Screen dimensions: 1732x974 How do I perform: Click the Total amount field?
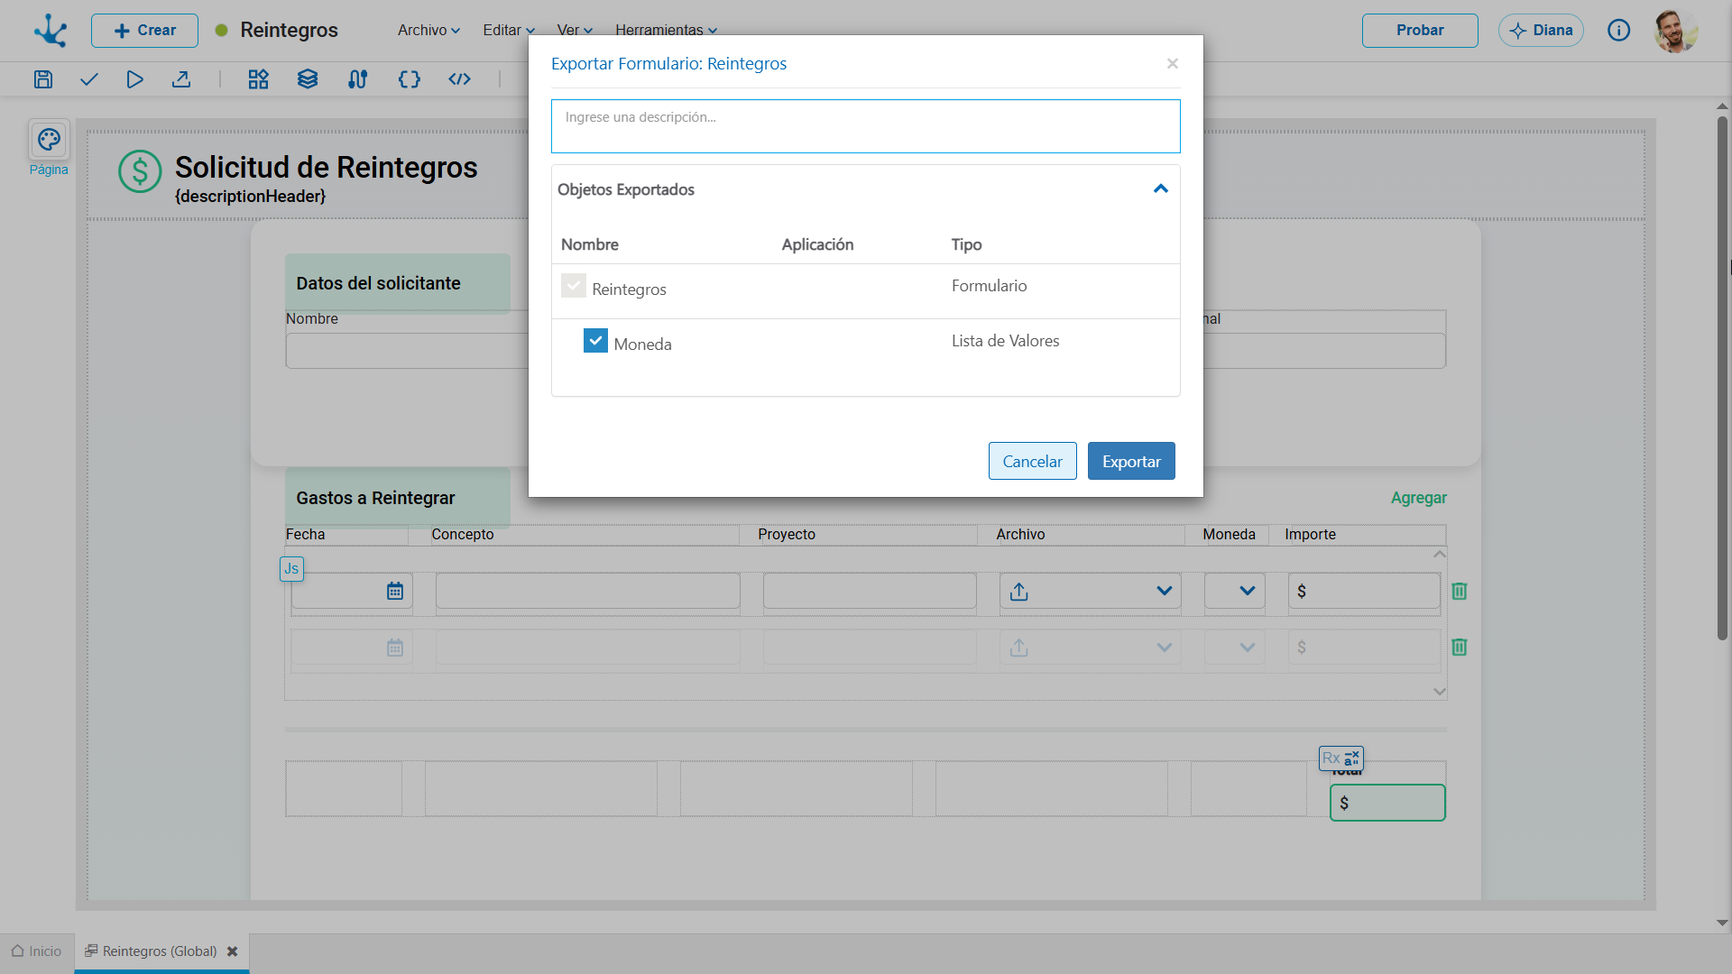pos(1387,803)
